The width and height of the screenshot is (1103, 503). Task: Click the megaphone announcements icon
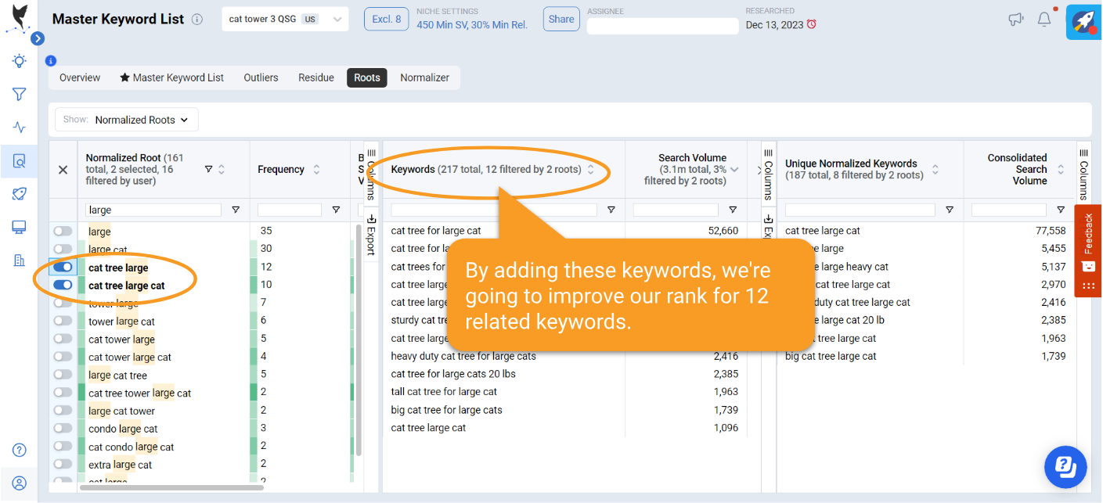pyautogui.click(x=1016, y=20)
